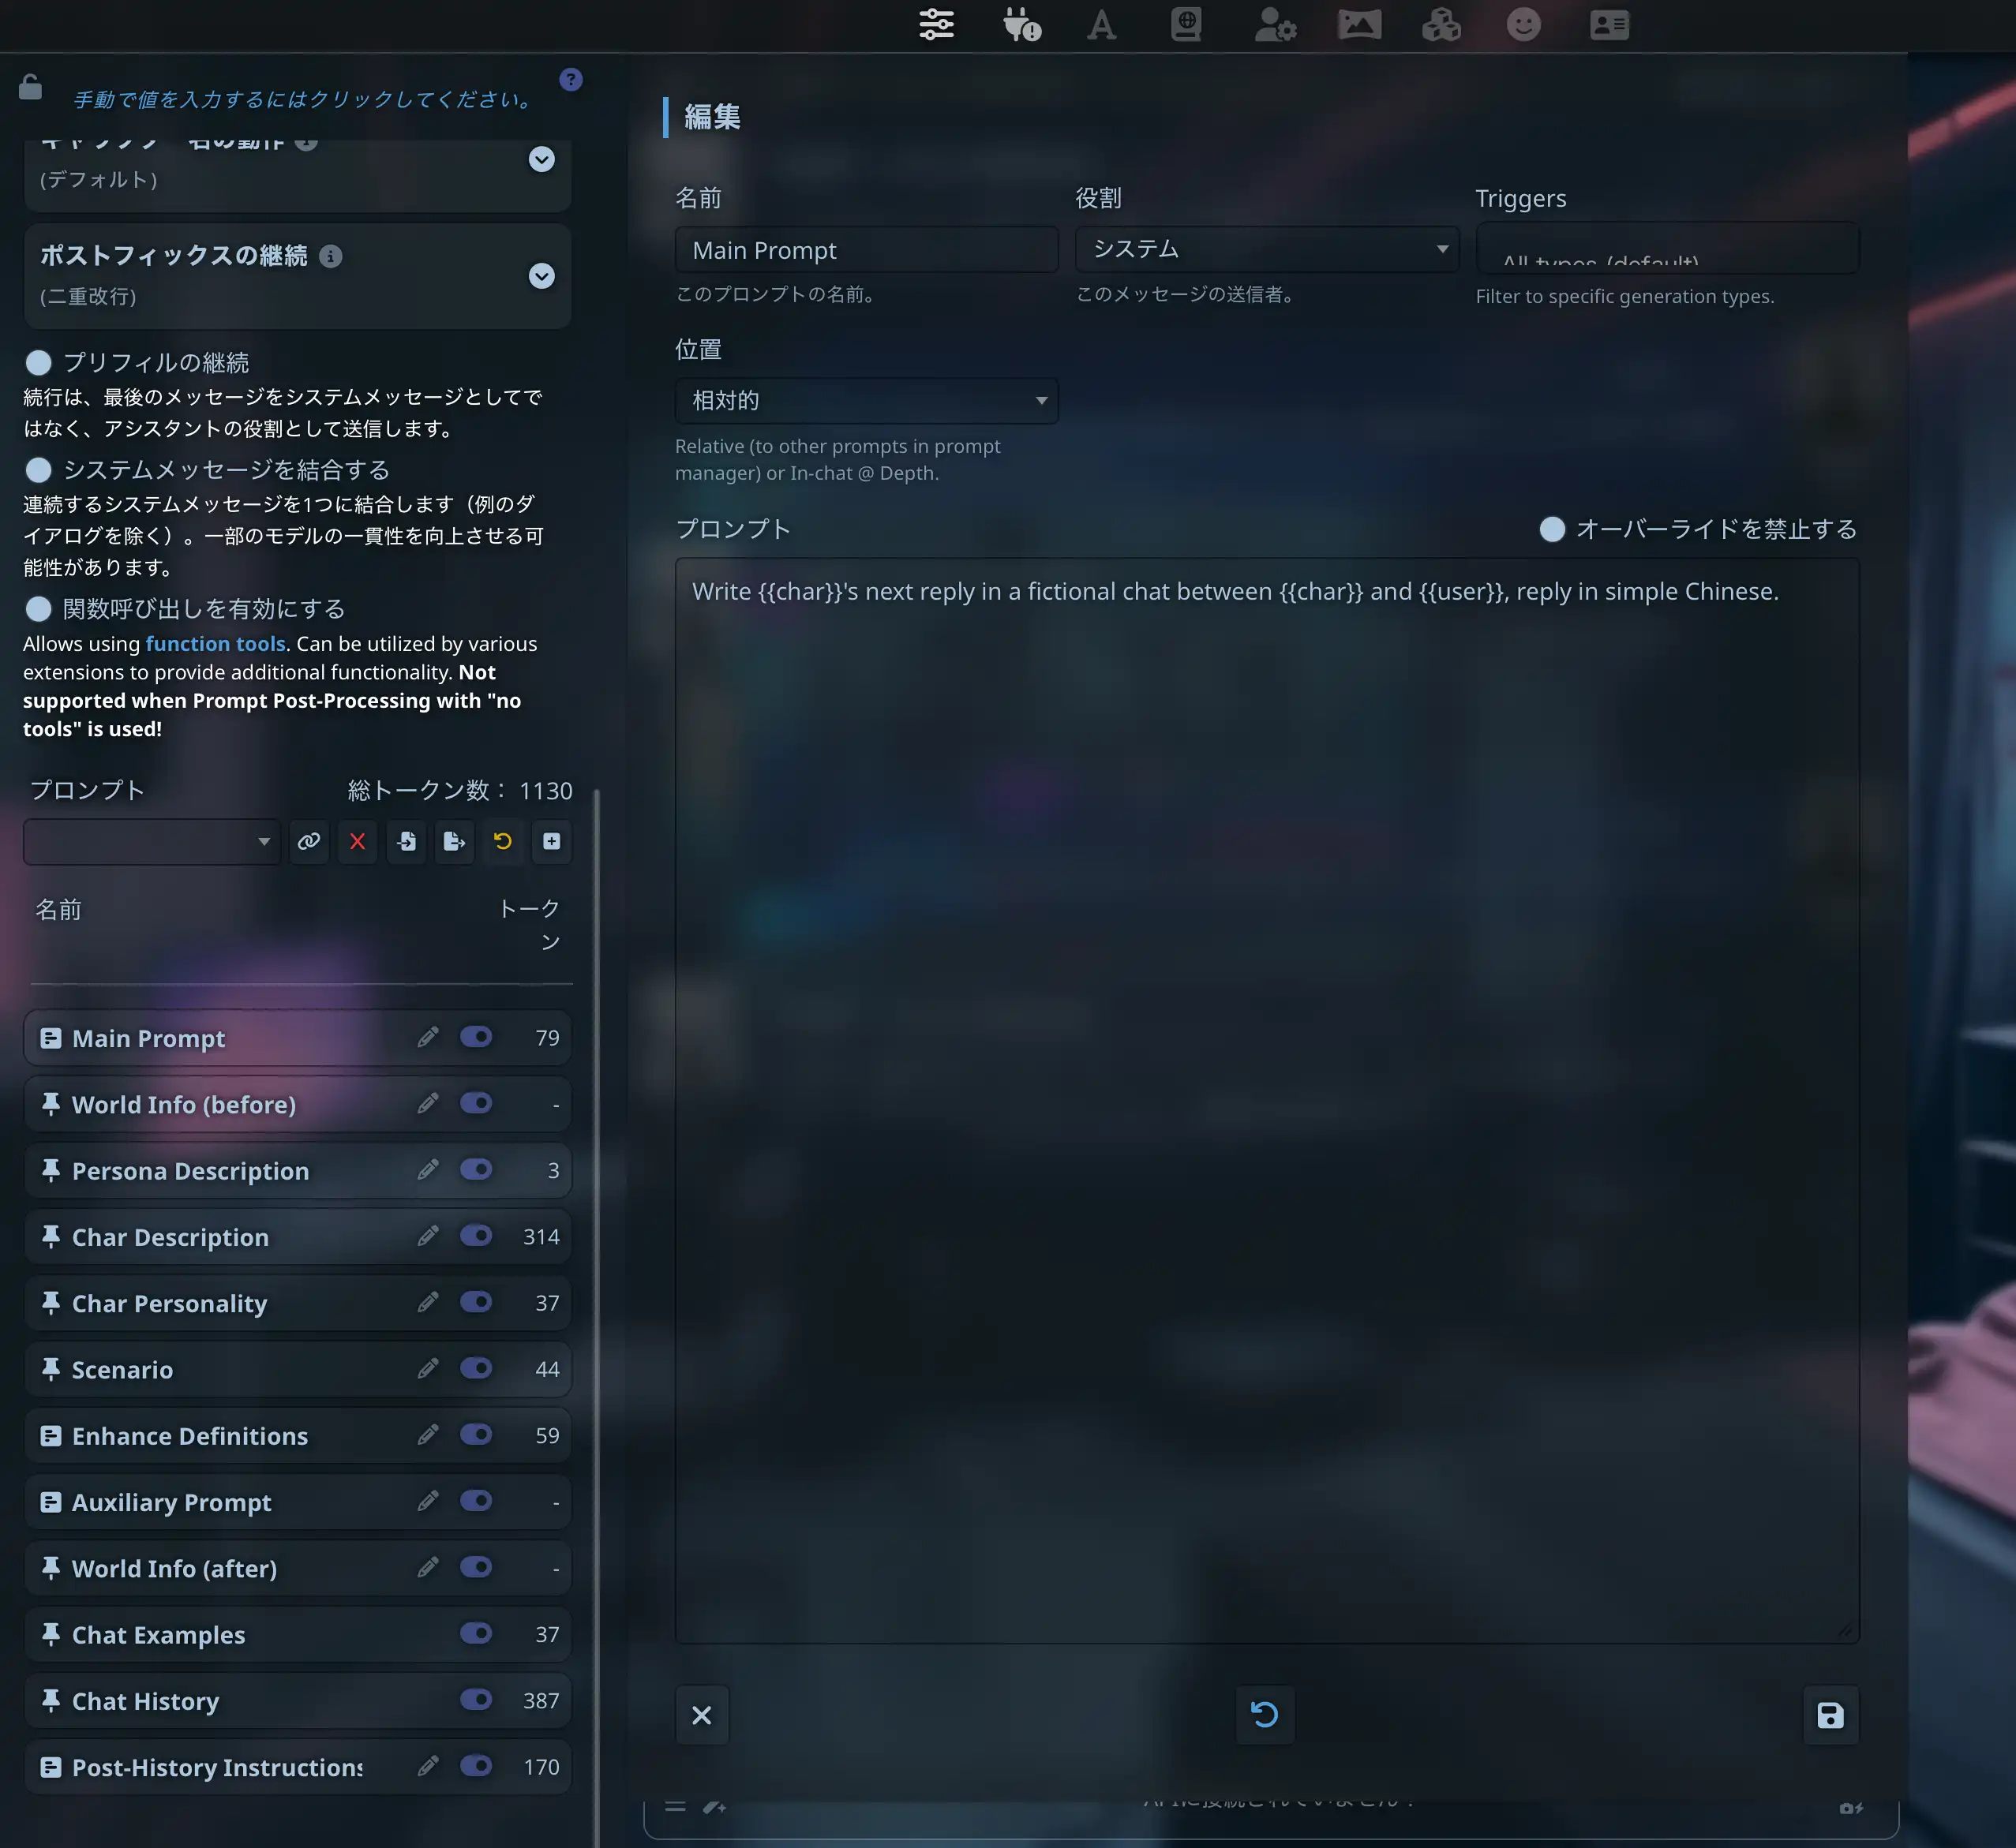Open the API connections plug icon
The height and width of the screenshot is (1848, 2016).
[x=1021, y=25]
